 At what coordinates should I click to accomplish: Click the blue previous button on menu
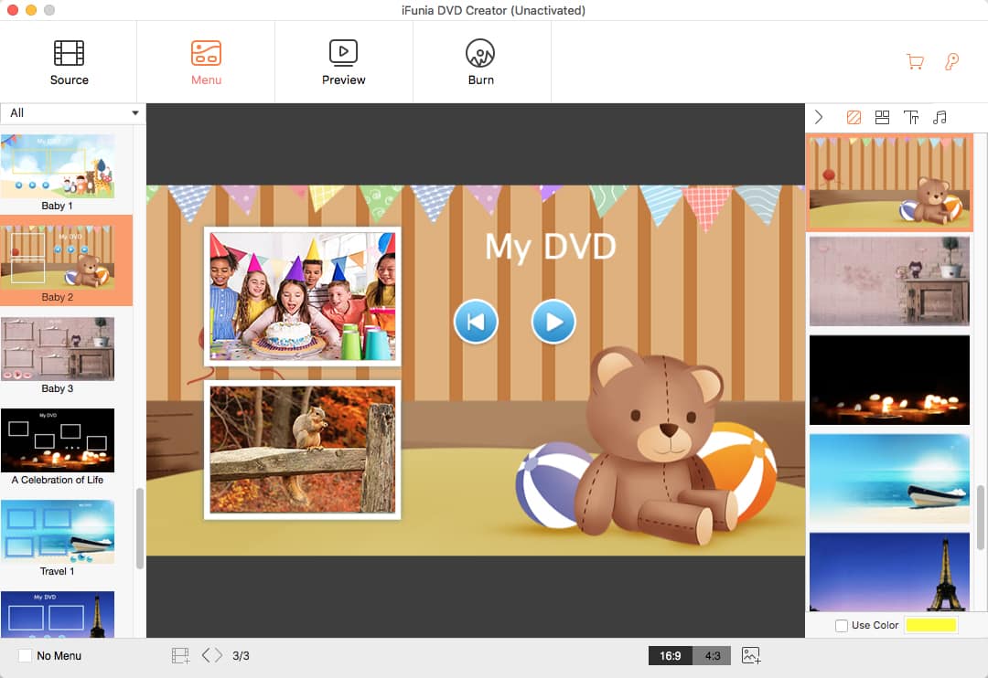click(x=476, y=322)
